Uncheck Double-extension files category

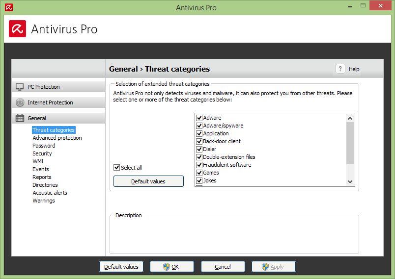point(199,157)
